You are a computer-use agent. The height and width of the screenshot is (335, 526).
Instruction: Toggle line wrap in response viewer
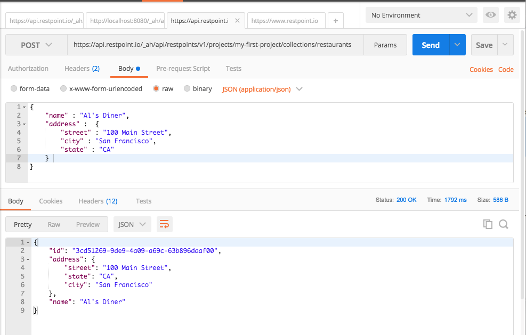point(164,224)
